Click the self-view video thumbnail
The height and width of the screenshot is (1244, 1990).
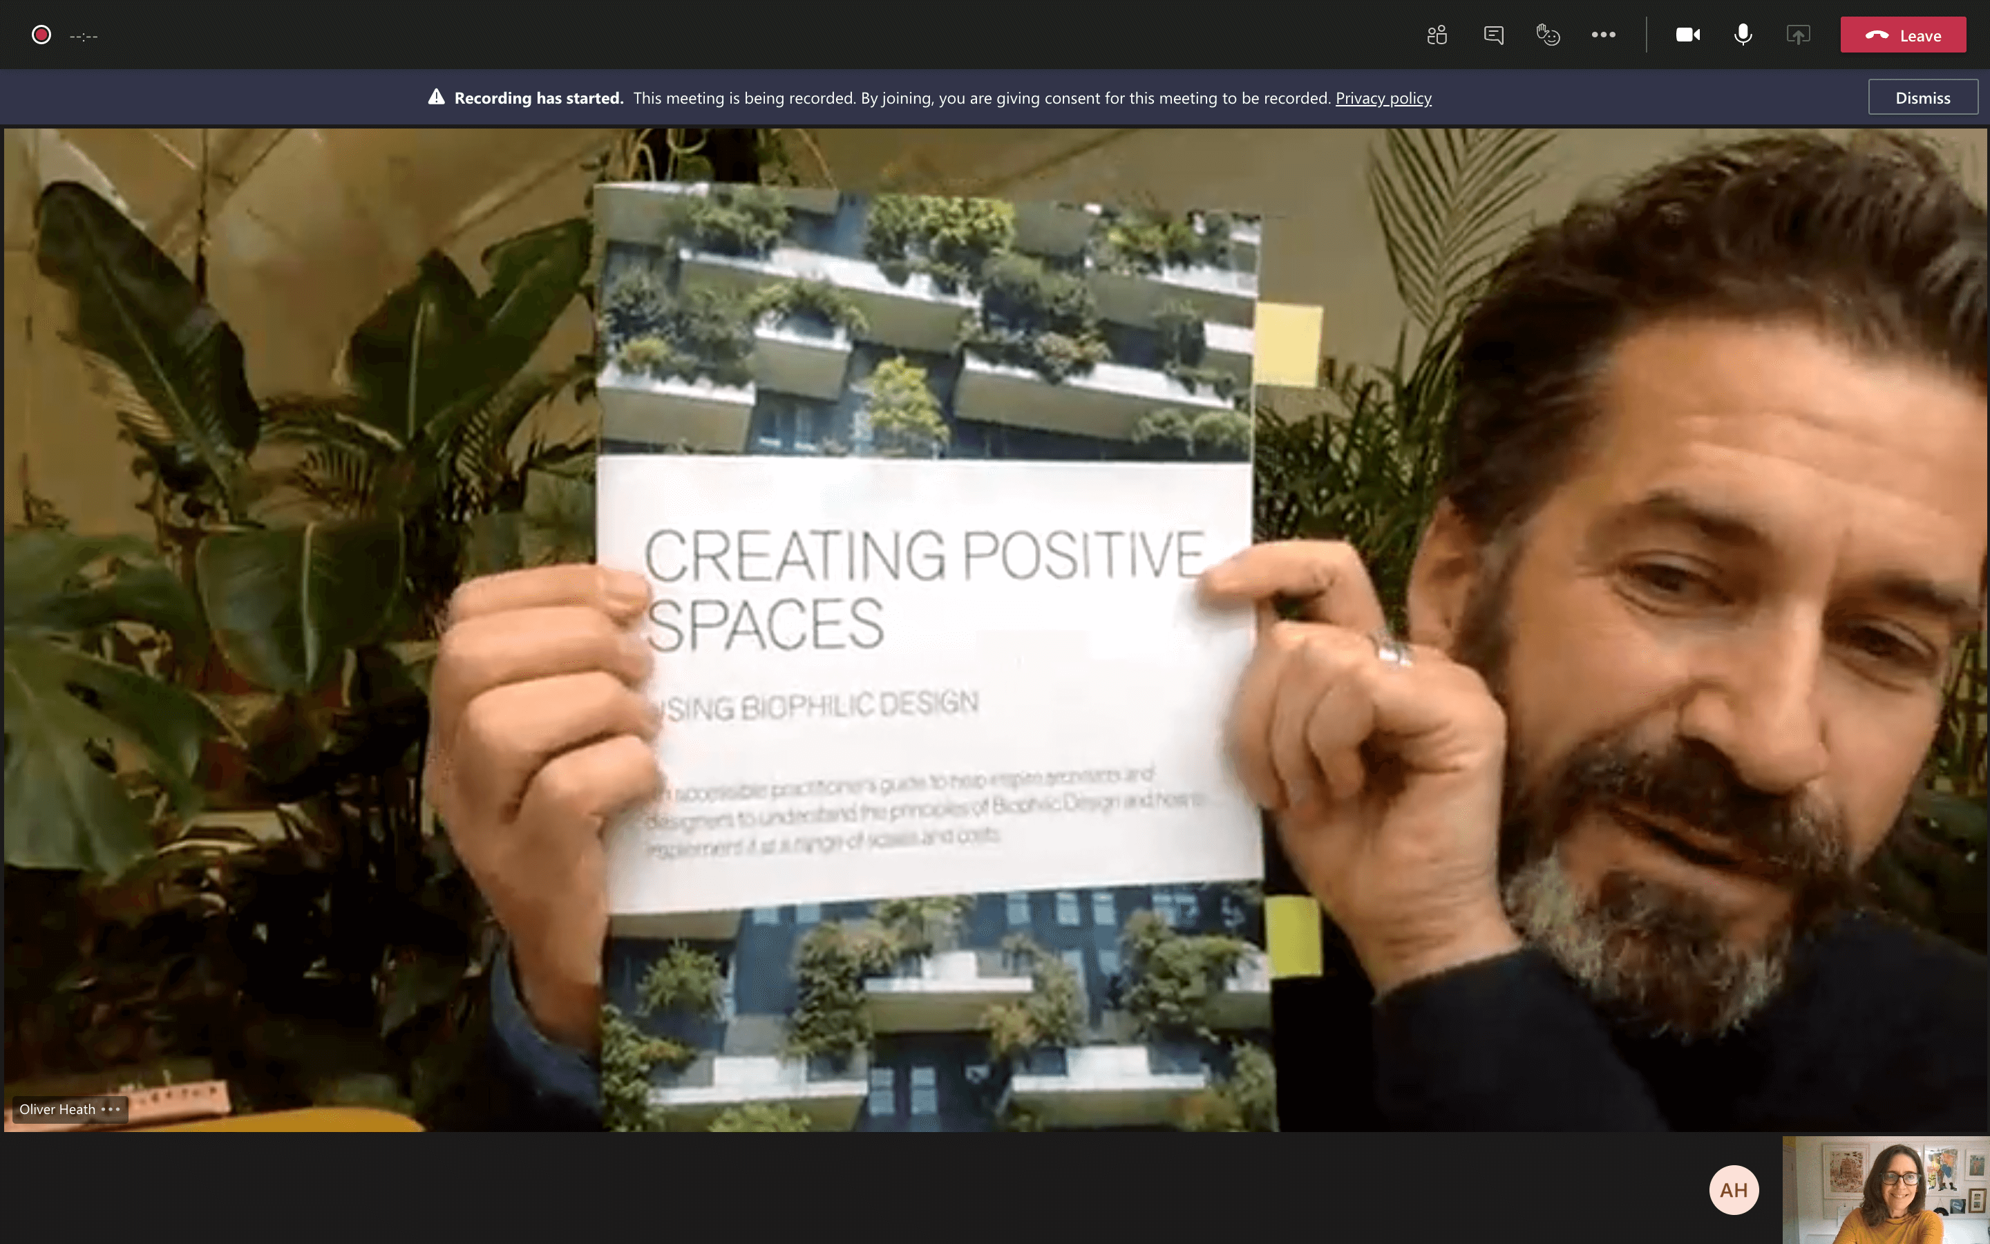1886,1189
